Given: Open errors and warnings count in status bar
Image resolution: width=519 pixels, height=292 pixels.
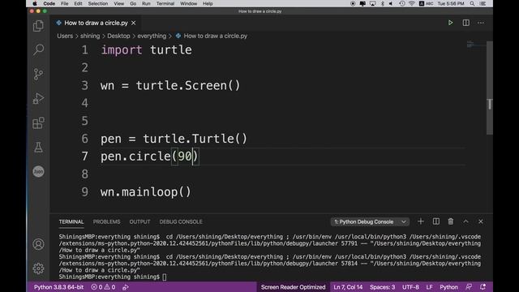Looking at the screenshot, I should pyautogui.click(x=103, y=287).
